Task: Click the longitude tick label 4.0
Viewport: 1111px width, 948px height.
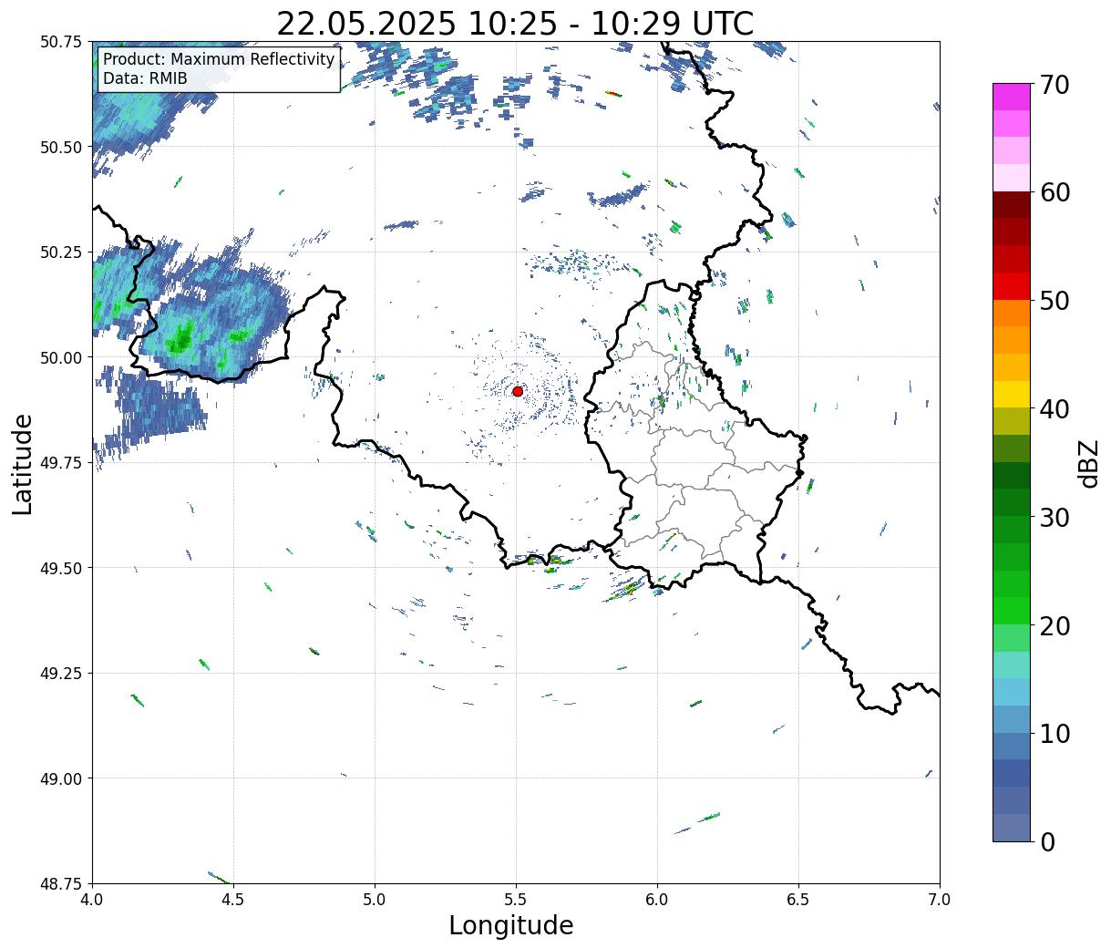Action: click(x=92, y=900)
